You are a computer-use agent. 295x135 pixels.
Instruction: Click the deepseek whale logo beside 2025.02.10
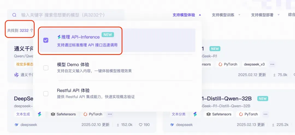coord(17,125)
